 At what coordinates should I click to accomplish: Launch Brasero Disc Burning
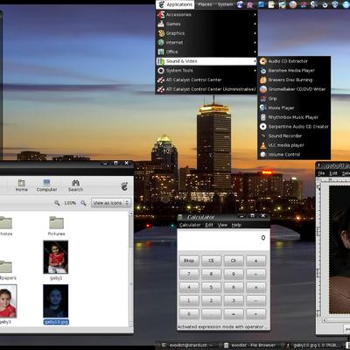pos(294,80)
